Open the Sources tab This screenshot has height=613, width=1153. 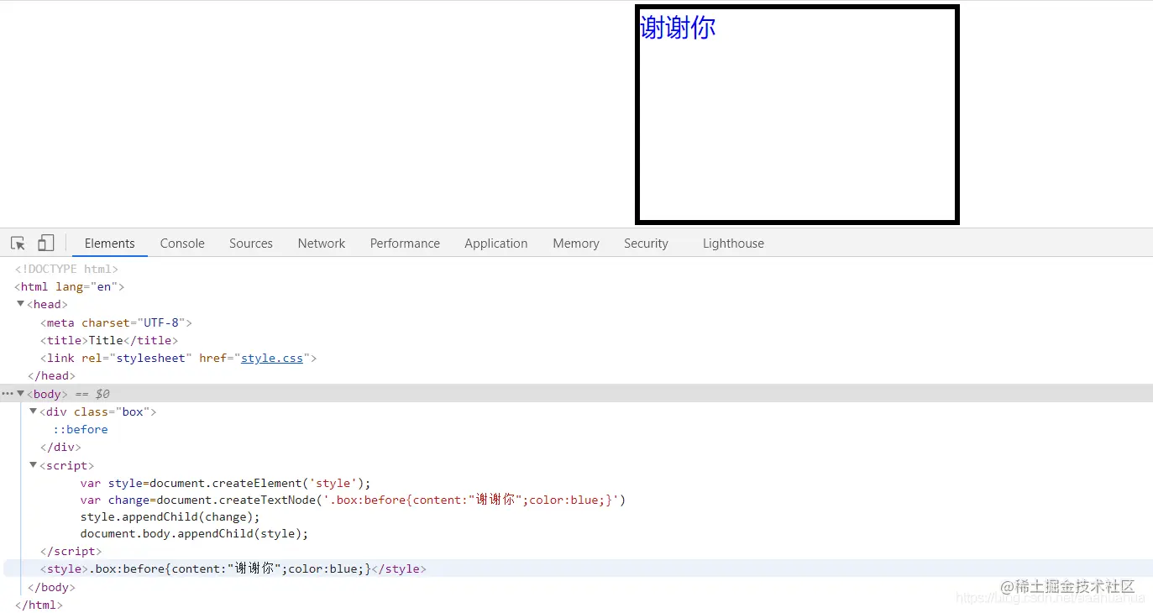click(251, 244)
